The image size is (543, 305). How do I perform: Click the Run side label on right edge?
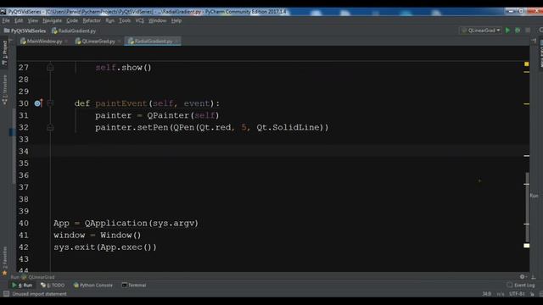(534, 196)
